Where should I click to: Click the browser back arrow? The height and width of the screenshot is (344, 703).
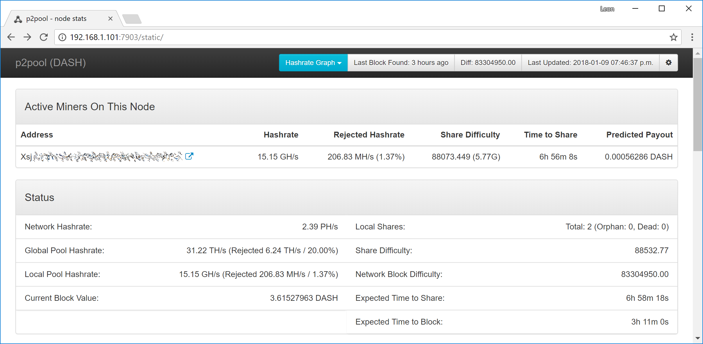click(x=11, y=37)
